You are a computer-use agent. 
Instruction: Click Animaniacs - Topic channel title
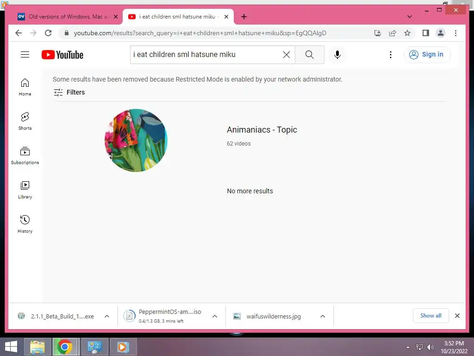[262, 130]
